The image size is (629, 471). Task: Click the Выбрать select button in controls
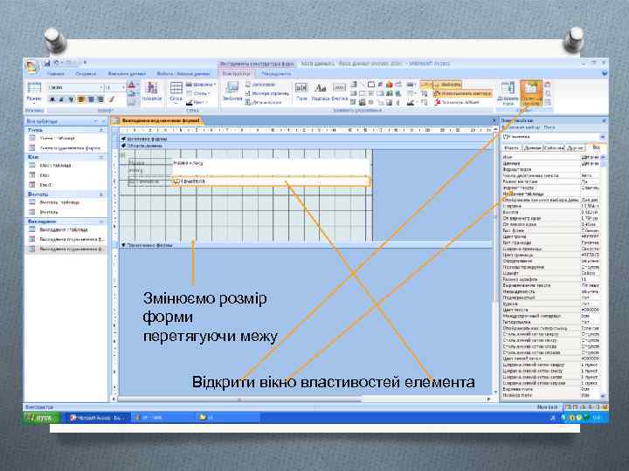[x=447, y=85]
